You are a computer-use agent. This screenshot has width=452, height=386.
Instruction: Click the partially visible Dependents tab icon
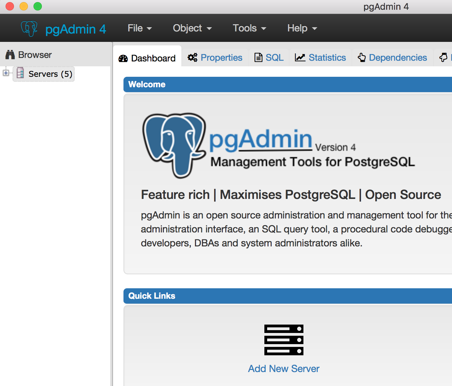pyautogui.click(x=443, y=58)
